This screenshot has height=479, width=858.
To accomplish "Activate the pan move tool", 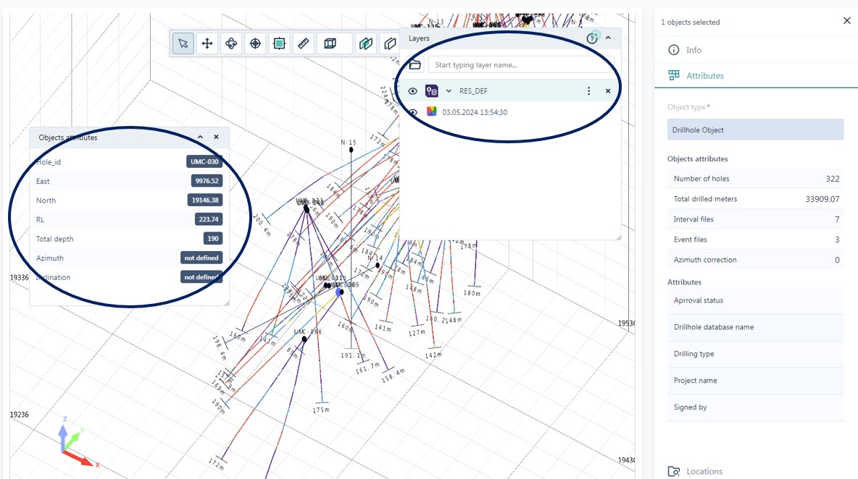I will tap(207, 43).
